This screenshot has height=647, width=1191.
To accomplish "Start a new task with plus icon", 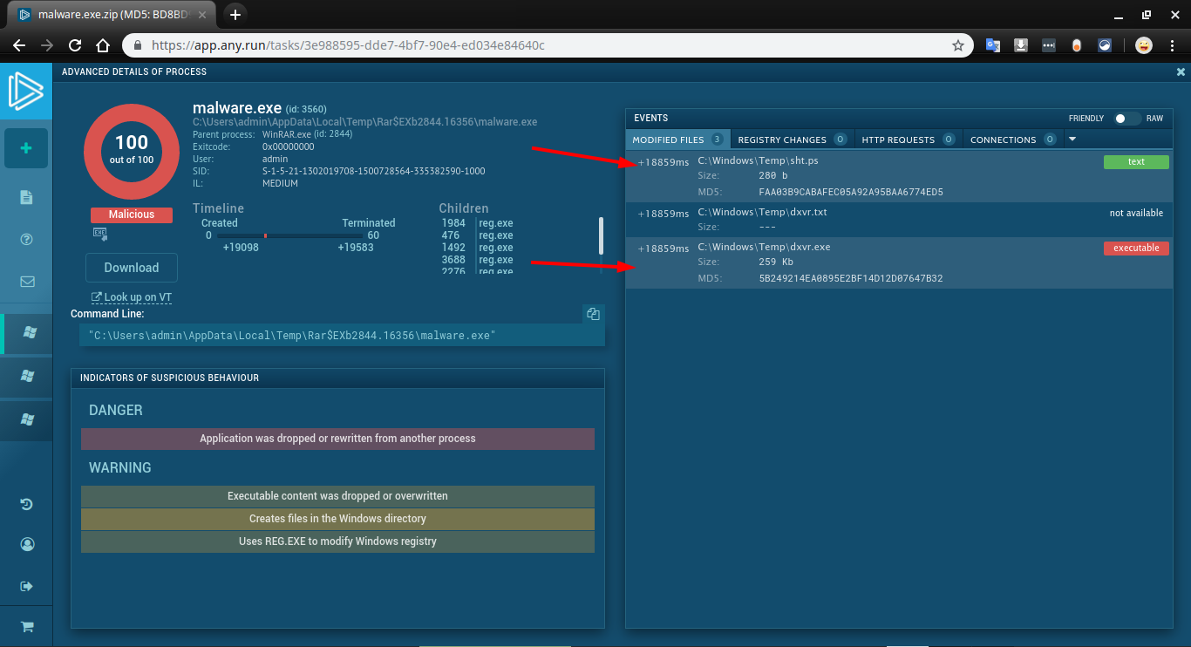I will (x=26, y=148).
